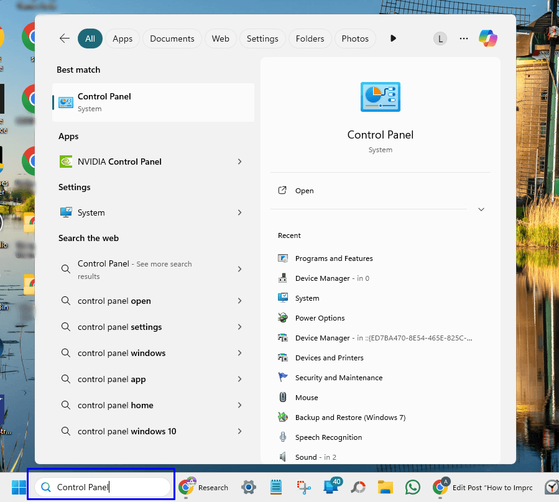Expand 'control panel settings' suggestion chevron
This screenshot has height=502, width=559.
click(239, 327)
